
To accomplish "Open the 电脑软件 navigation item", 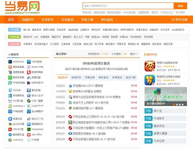I will [28, 20].
